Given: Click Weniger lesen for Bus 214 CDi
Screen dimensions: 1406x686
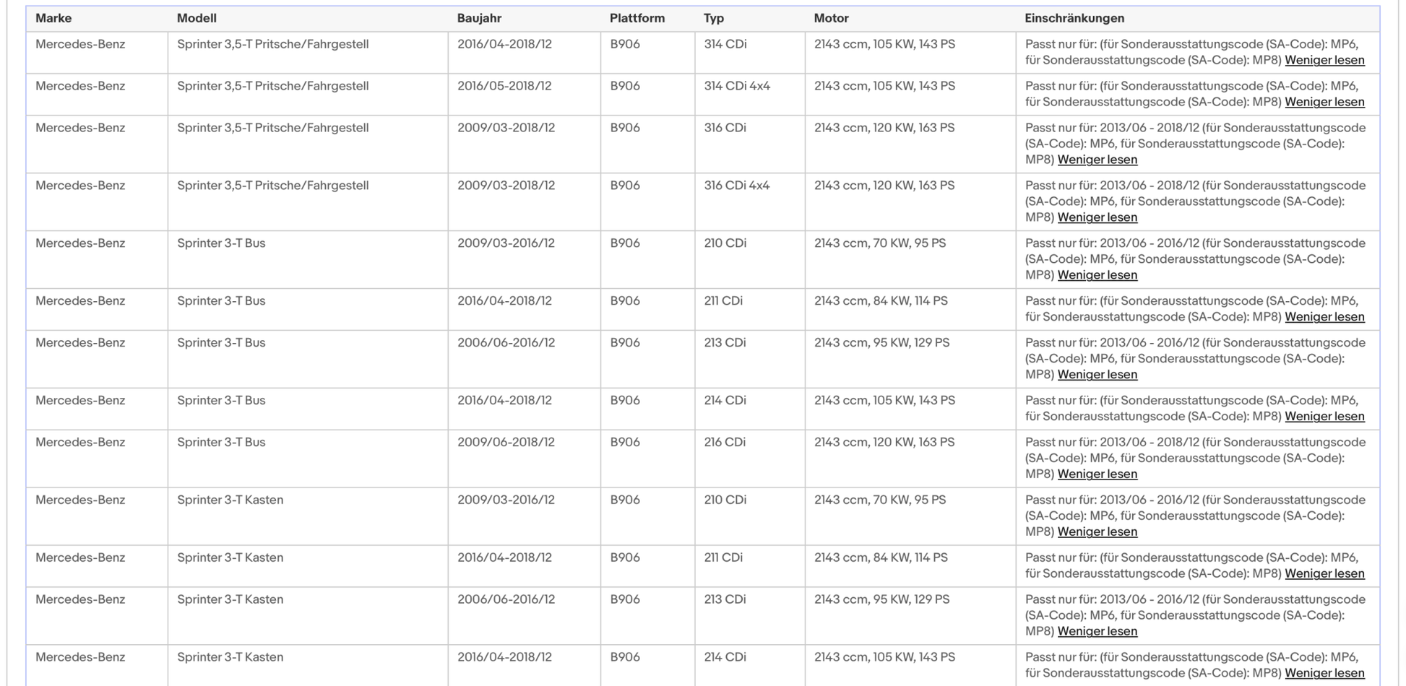Looking at the screenshot, I should click(x=1324, y=417).
